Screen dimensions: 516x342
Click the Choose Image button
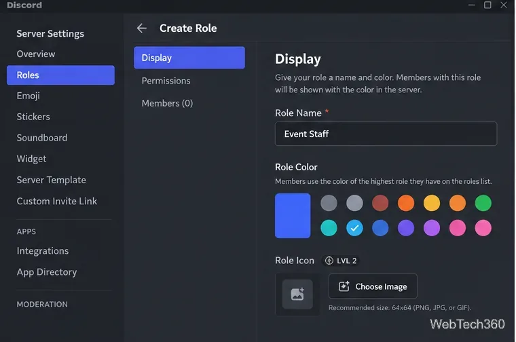[373, 286]
